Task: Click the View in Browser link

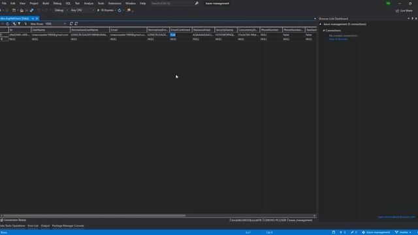Action: [x=338, y=39]
